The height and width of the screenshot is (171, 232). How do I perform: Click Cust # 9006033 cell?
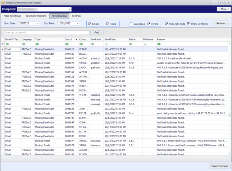(x=71, y=136)
